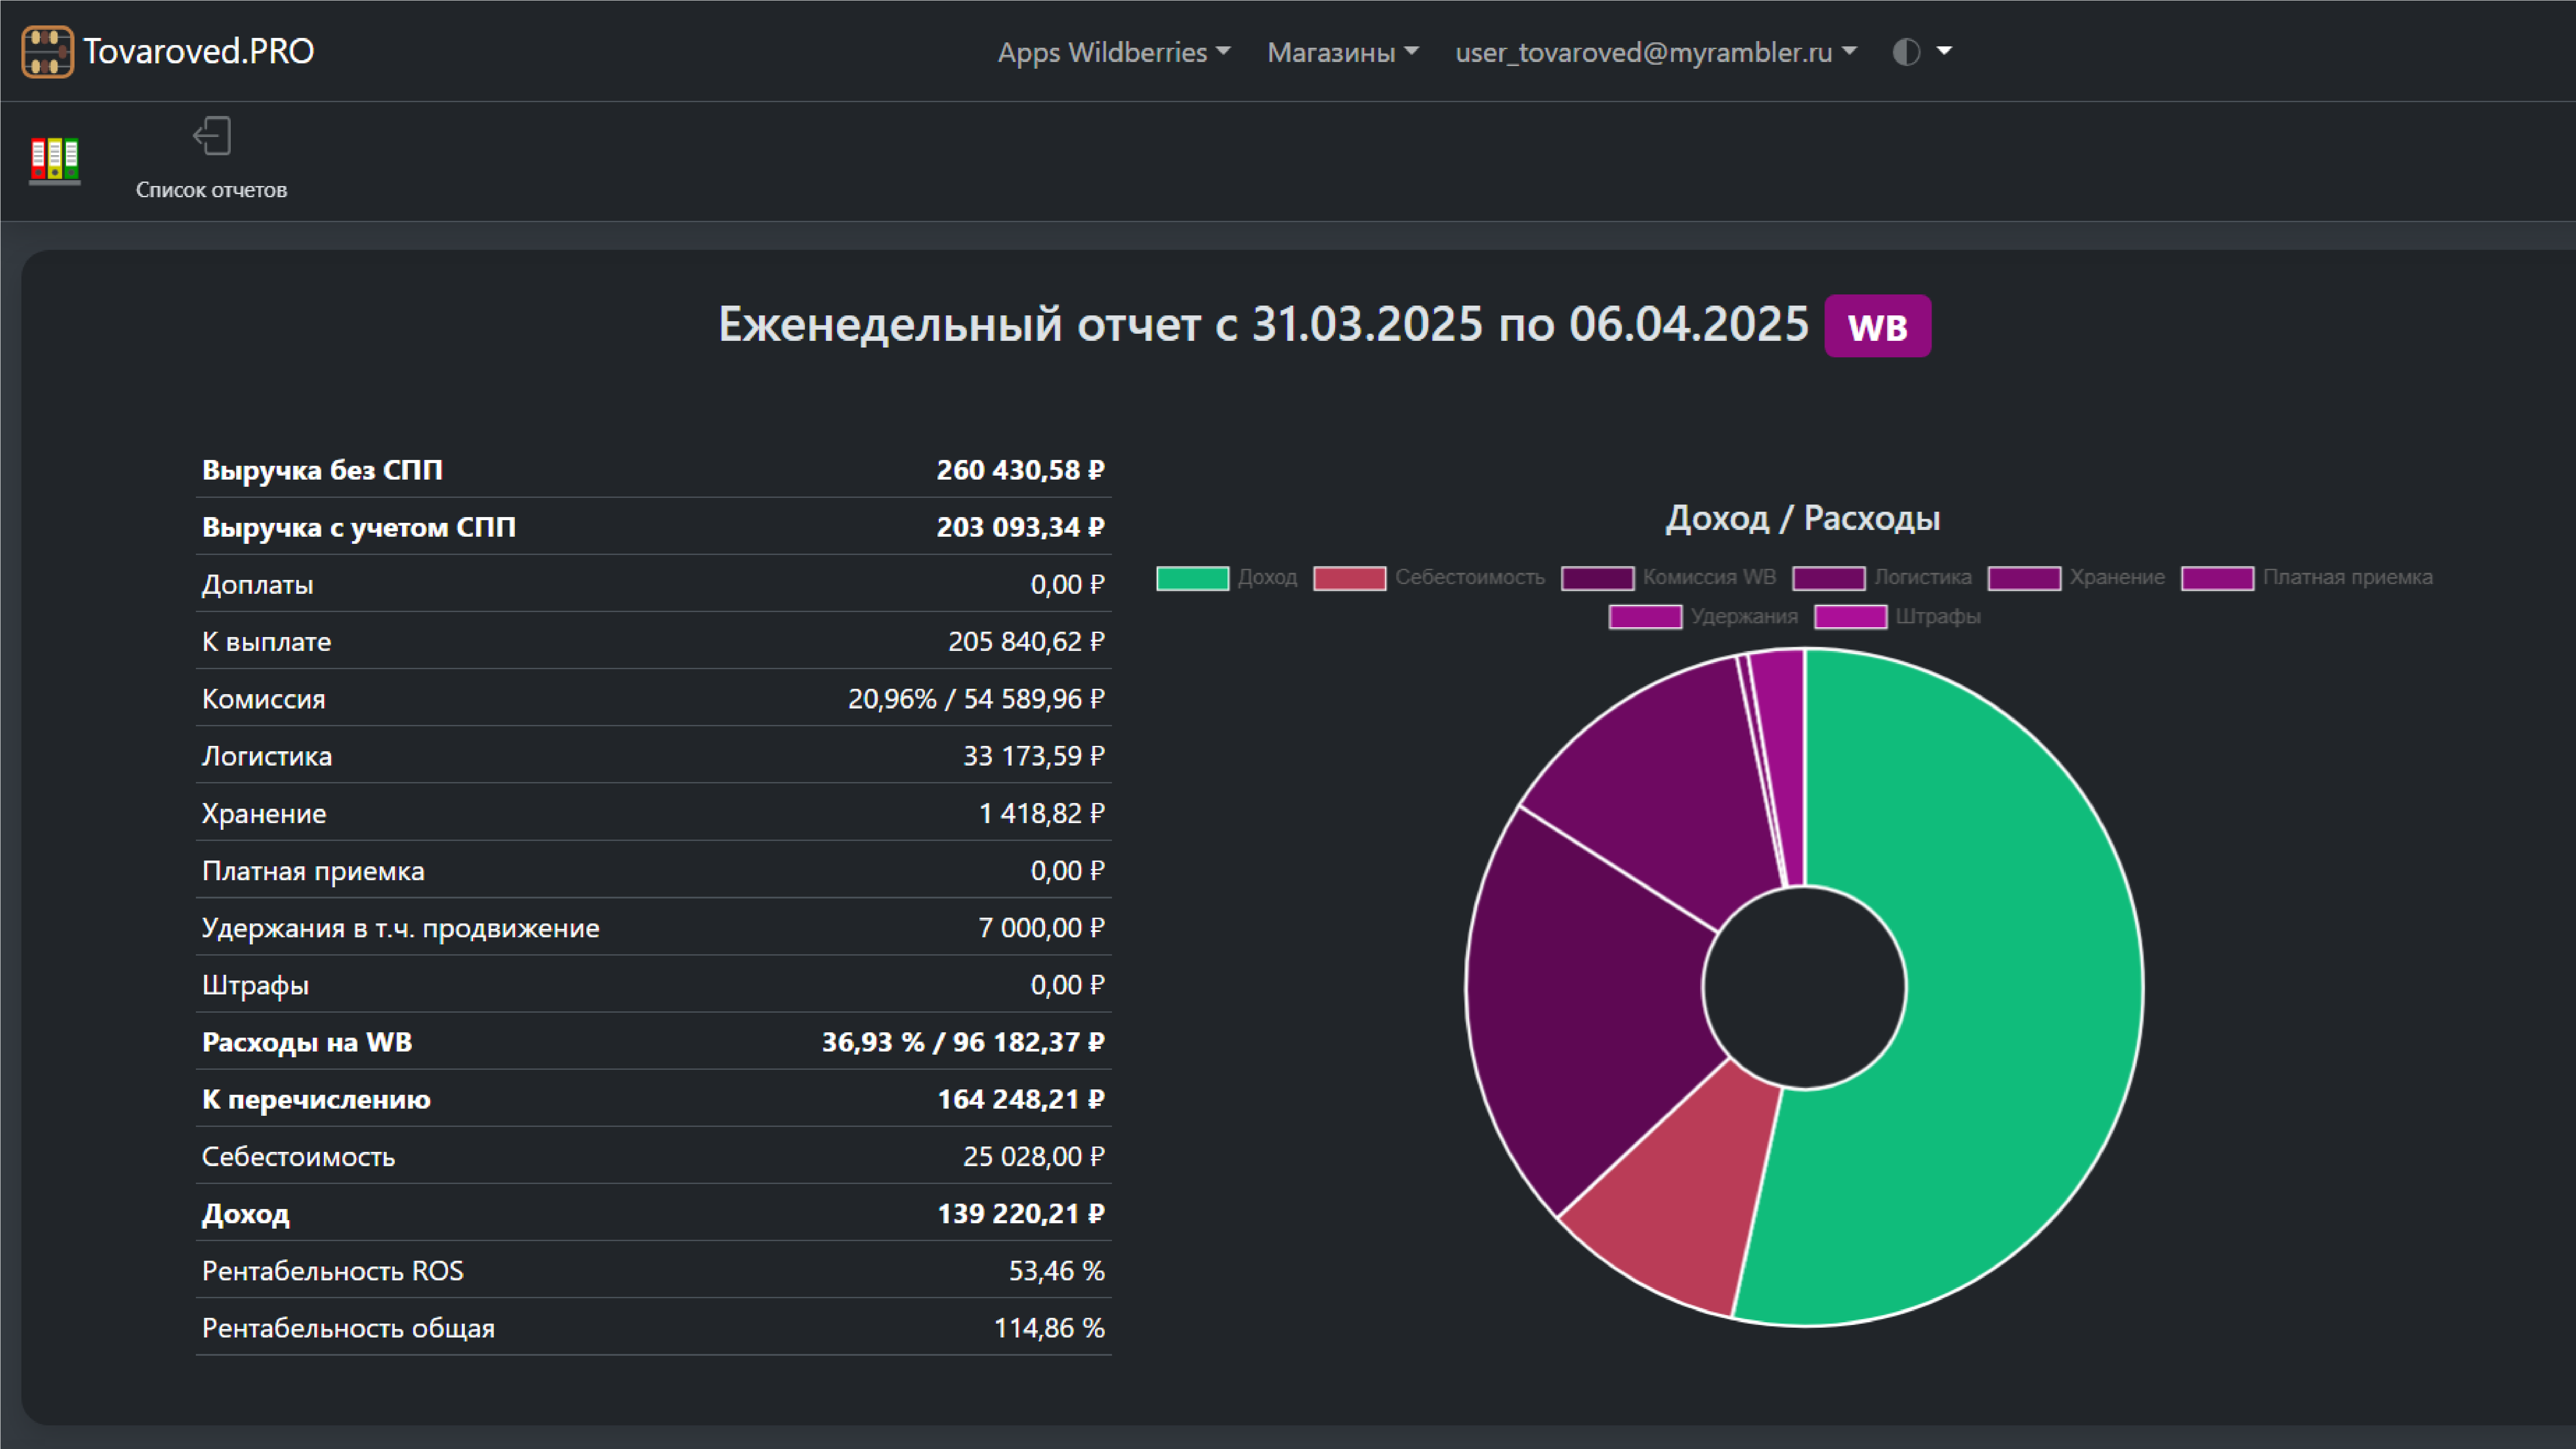Open the user_tovaroved@myrambler.ru account dropdown
The image size is (2576, 1449).
[x=1655, y=52]
